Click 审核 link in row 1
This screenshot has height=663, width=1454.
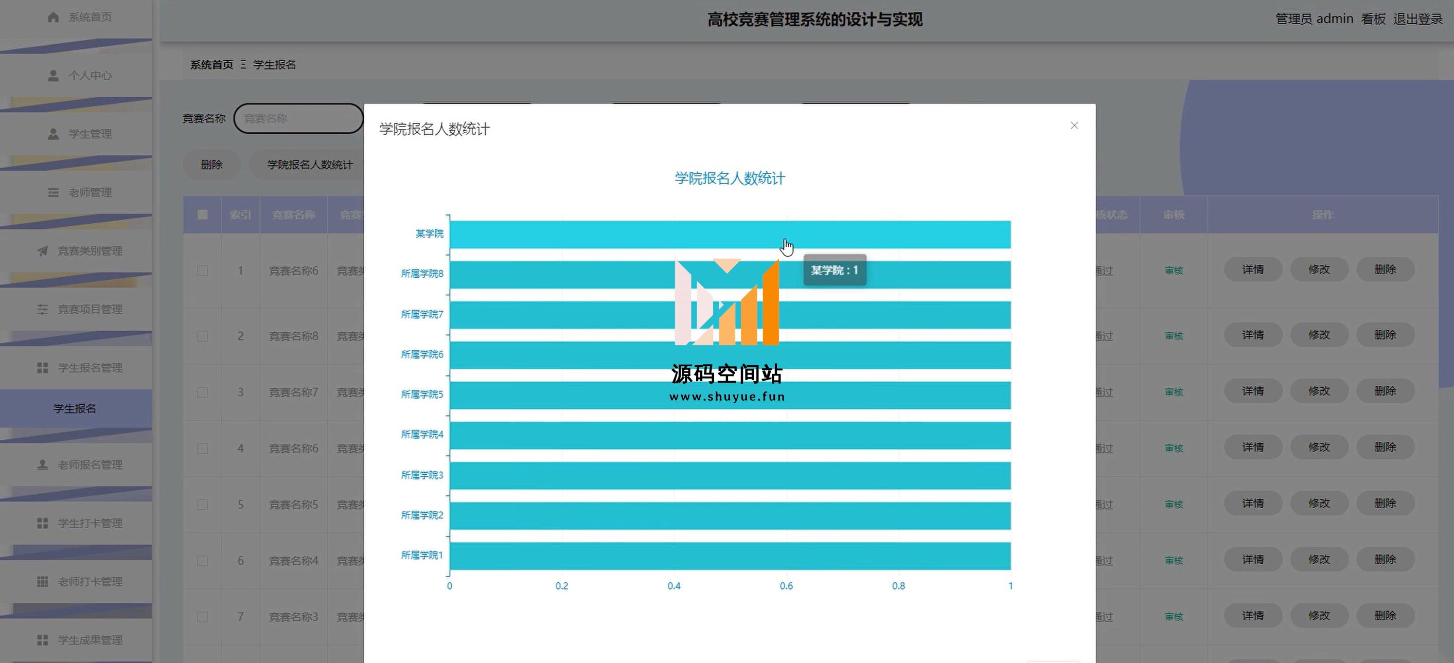point(1174,271)
